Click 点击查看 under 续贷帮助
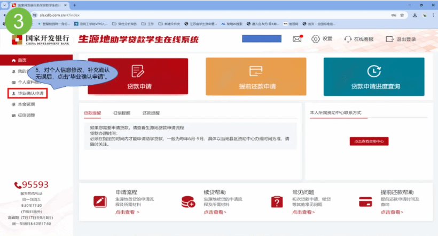This screenshot has height=236, width=438. (215, 213)
